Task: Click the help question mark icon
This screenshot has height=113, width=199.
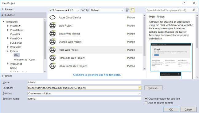Action: pos(184,3)
